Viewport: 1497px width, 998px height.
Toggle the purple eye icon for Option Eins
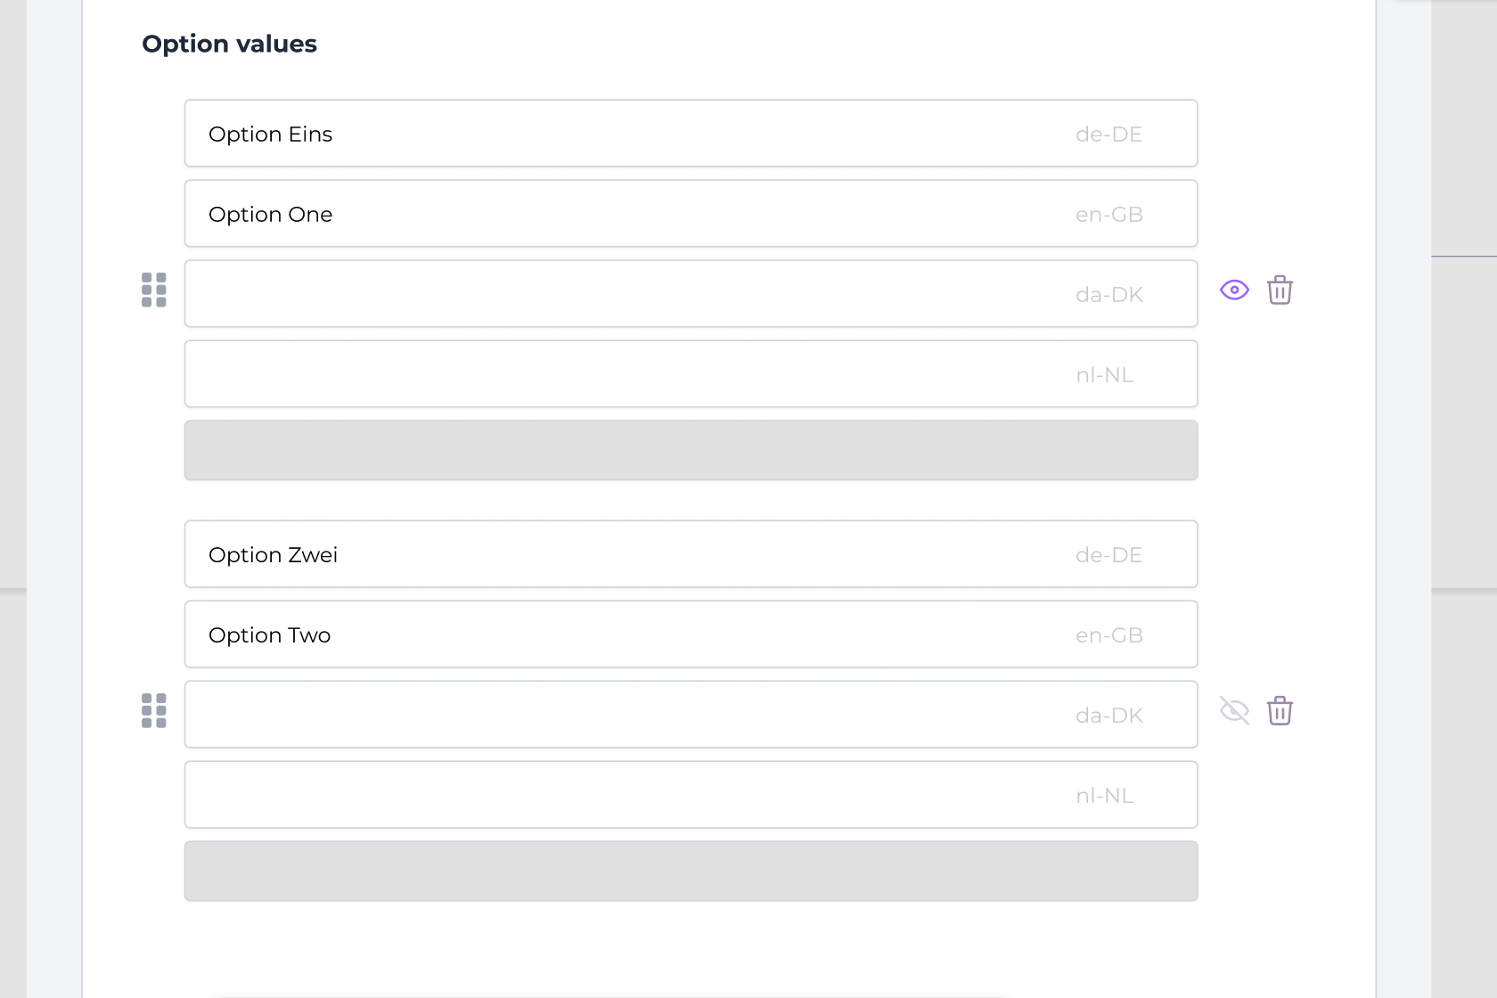[x=1234, y=290]
